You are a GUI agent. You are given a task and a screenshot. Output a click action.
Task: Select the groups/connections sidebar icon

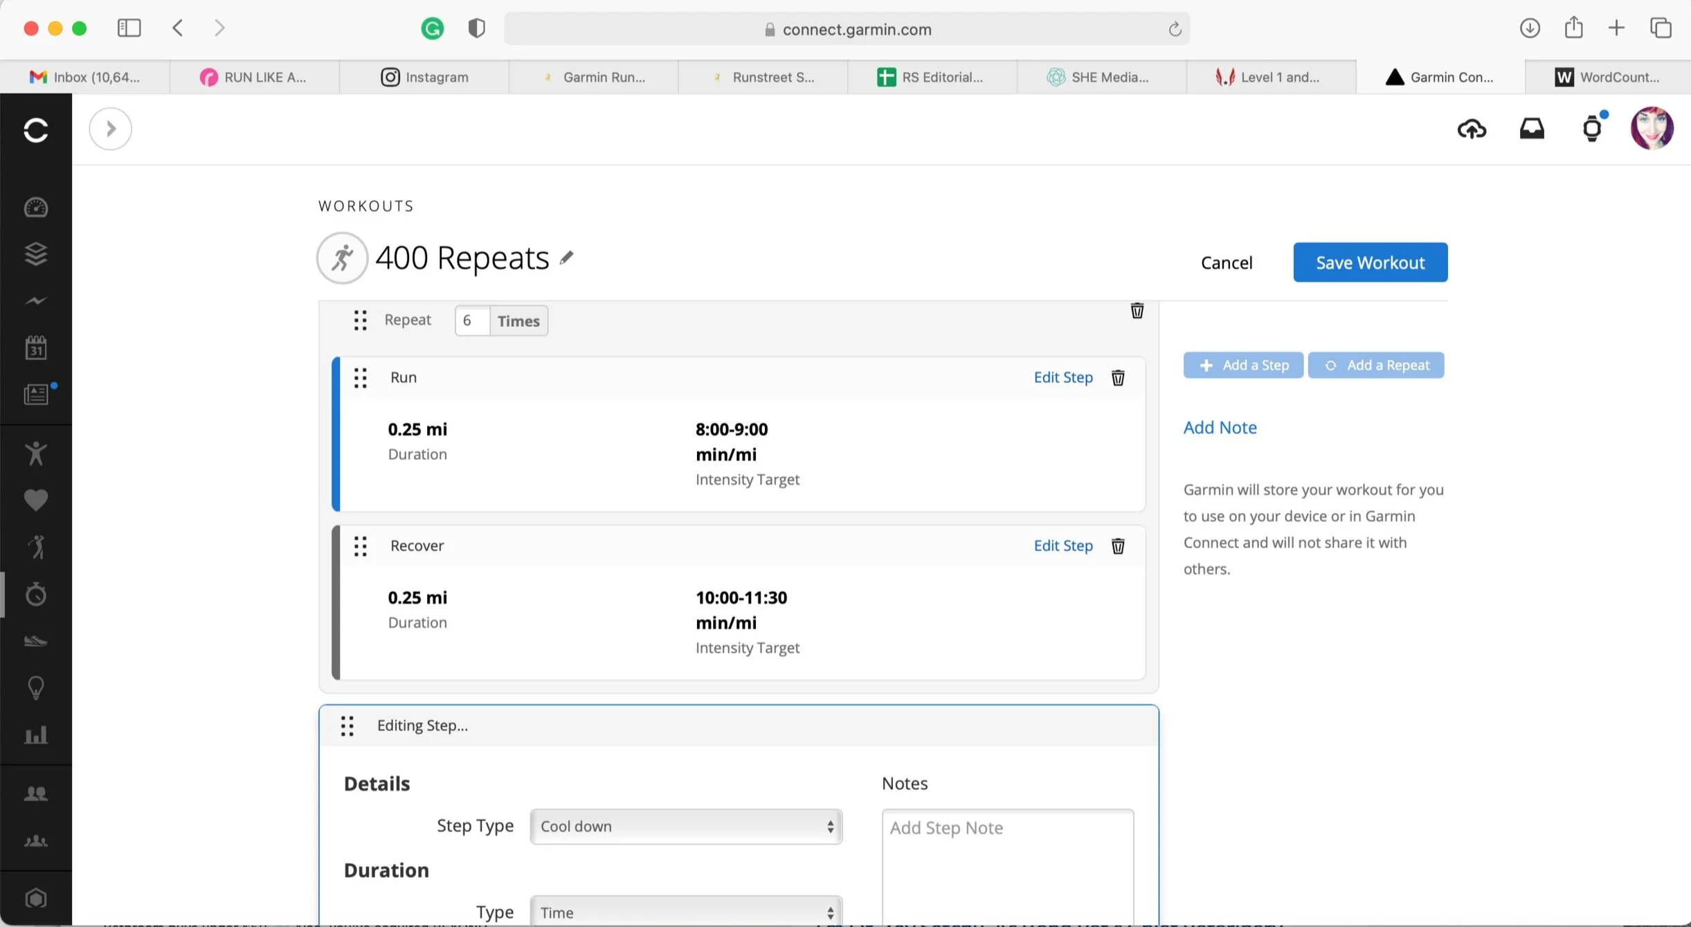[x=35, y=793]
